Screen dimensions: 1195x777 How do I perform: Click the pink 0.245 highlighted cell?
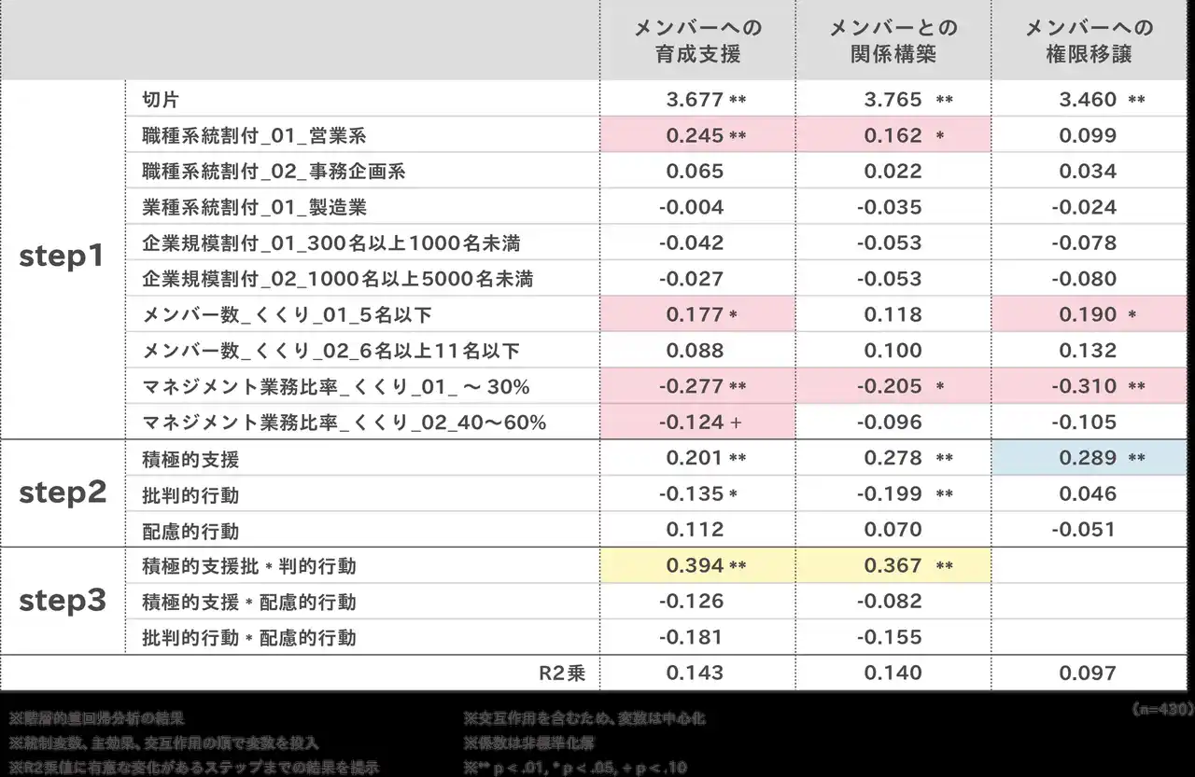[x=696, y=136]
